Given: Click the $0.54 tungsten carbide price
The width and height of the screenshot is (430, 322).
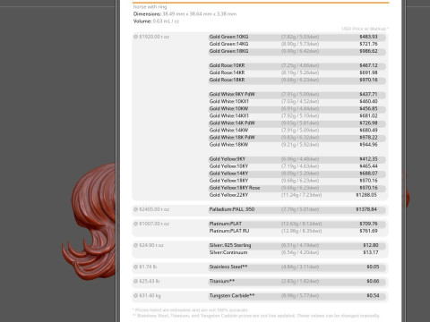Looking at the screenshot, I should pyautogui.click(x=373, y=296).
